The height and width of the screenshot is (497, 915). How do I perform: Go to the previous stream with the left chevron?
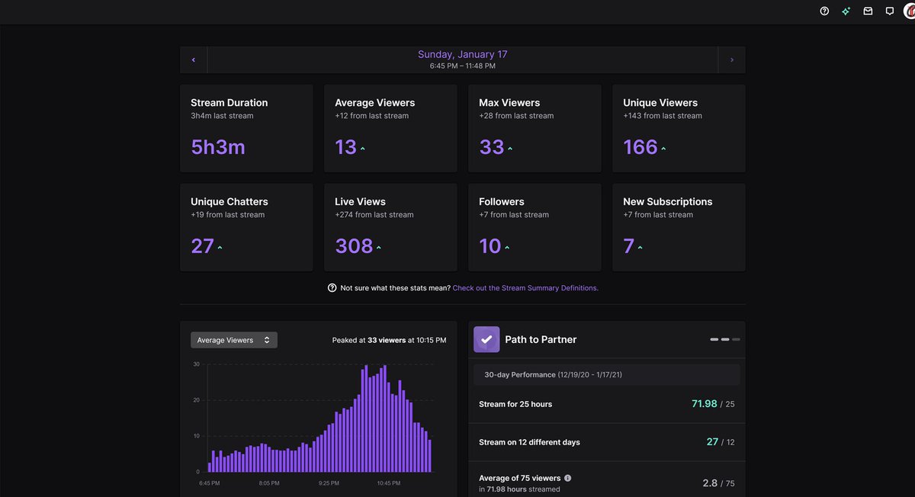click(193, 59)
